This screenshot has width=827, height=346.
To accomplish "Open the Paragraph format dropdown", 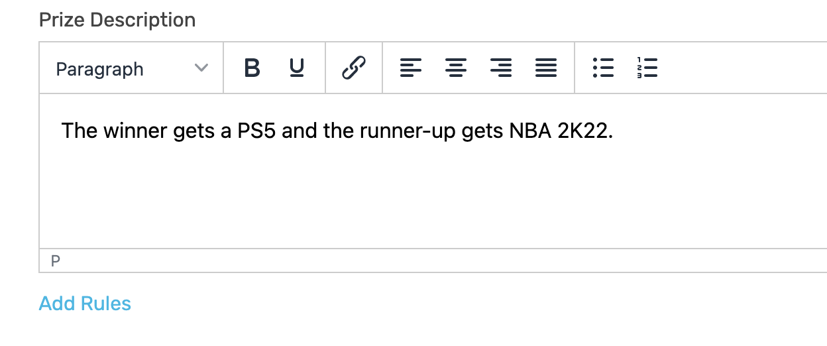I will [x=131, y=68].
